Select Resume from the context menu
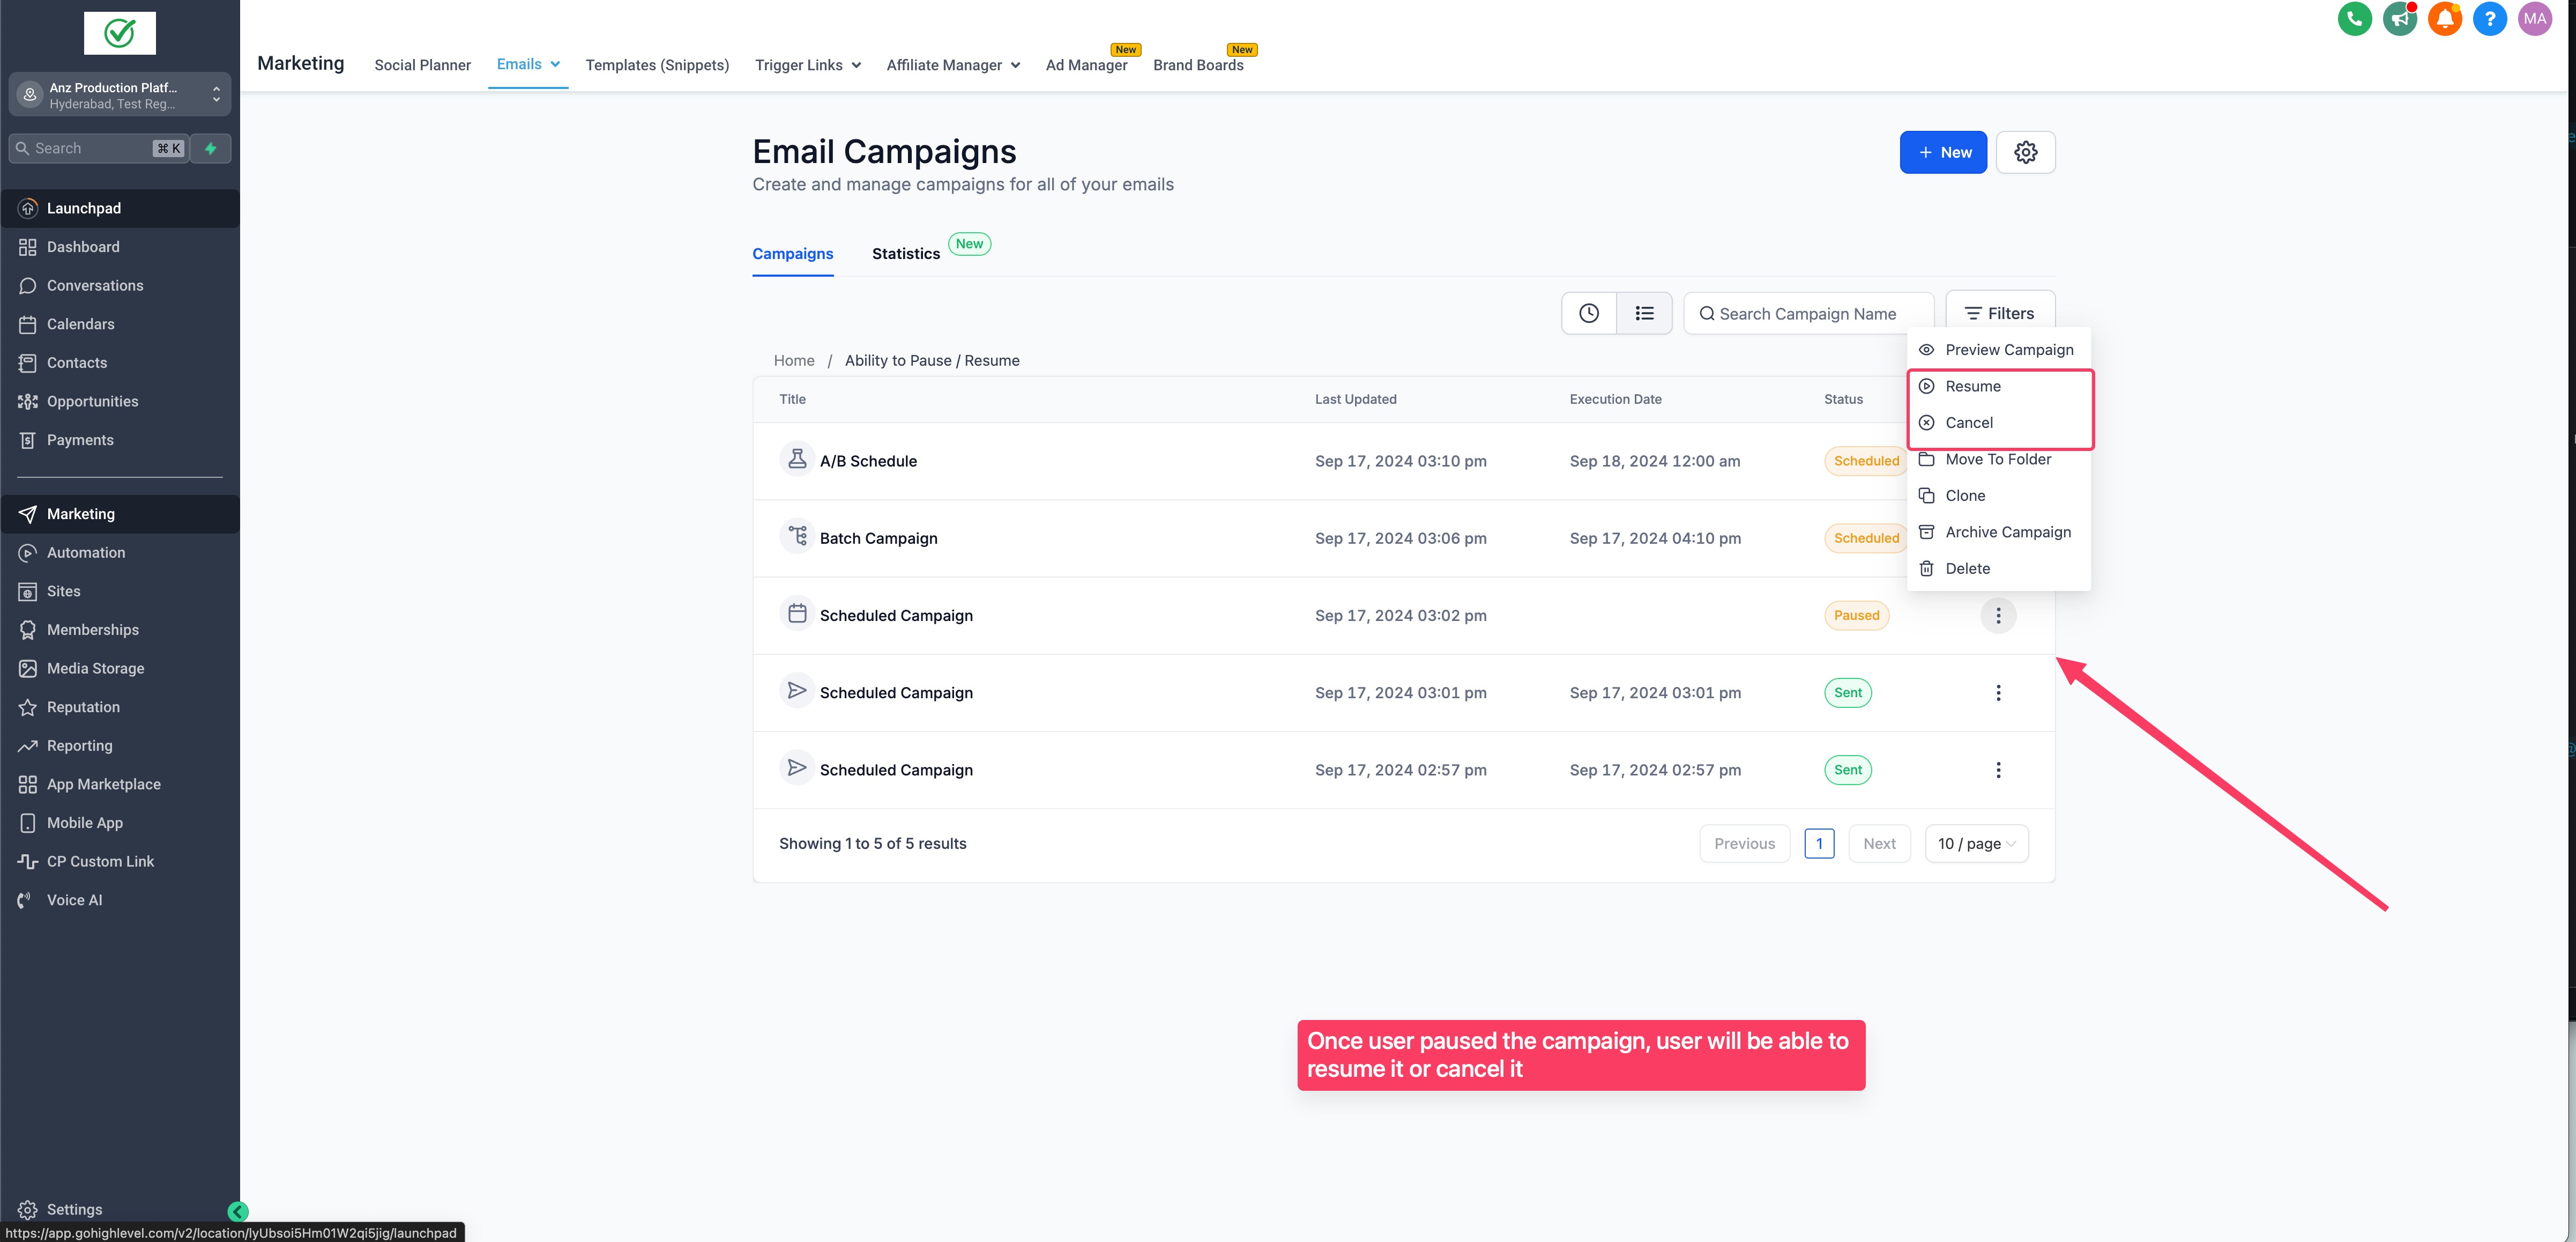Viewport: 2576px width, 1242px height. click(1972, 386)
